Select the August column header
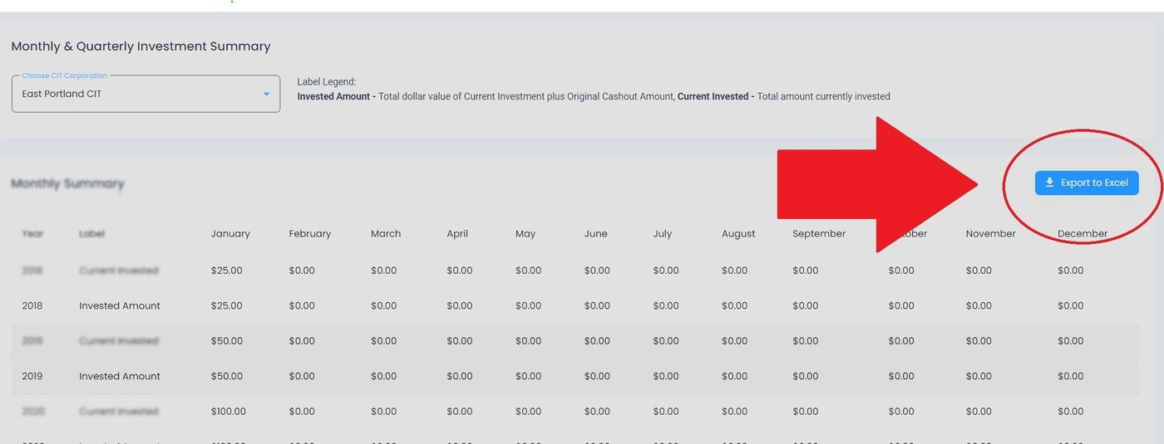Screen dimensions: 1164x444 click(x=738, y=234)
